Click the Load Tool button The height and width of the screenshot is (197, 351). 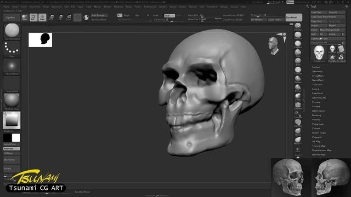point(319,13)
